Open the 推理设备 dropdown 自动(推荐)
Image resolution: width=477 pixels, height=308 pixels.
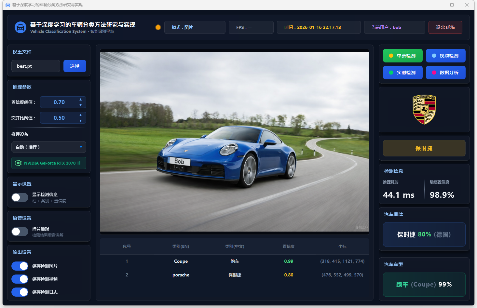(49, 147)
